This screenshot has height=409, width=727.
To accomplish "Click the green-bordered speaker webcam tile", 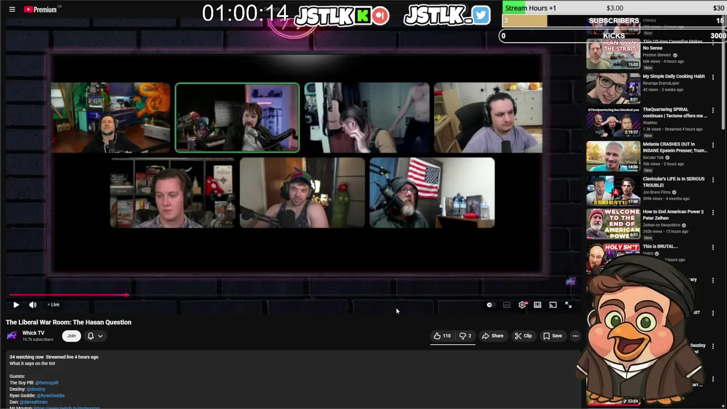I will pos(237,118).
